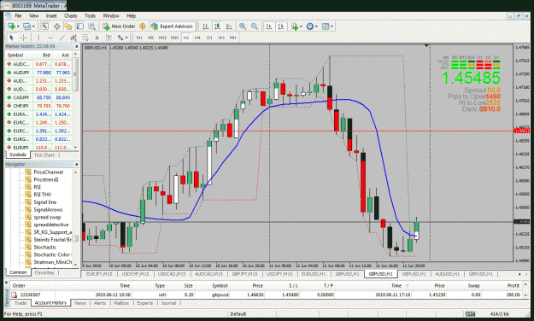Select PriceChannel indicator in Navigator
The height and width of the screenshot is (321, 534).
(49, 172)
